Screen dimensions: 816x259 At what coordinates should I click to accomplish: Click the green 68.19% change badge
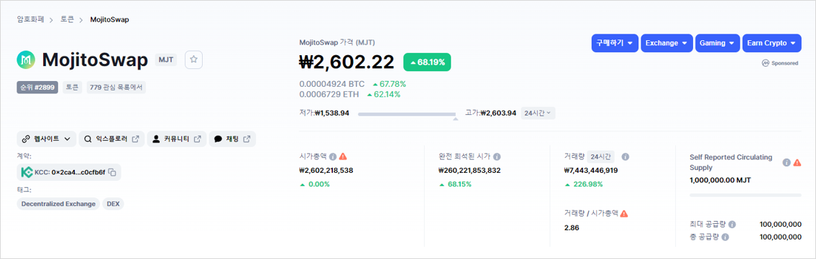[x=427, y=62]
